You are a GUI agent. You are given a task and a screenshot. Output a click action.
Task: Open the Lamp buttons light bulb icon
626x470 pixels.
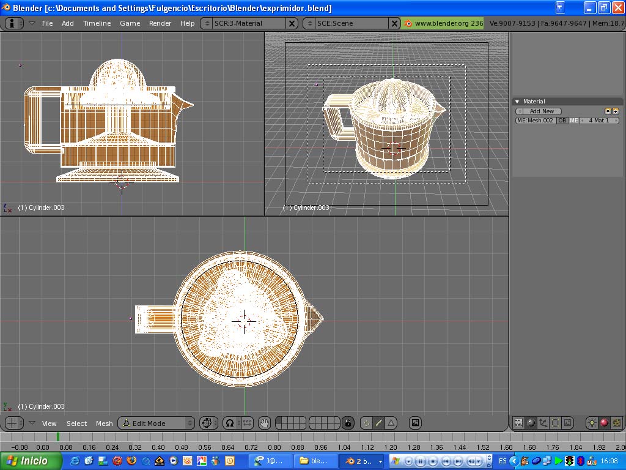point(592,423)
